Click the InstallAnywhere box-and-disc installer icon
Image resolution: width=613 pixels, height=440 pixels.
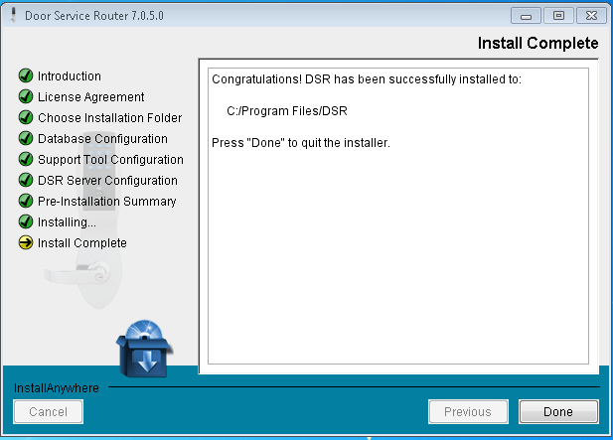pos(144,349)
